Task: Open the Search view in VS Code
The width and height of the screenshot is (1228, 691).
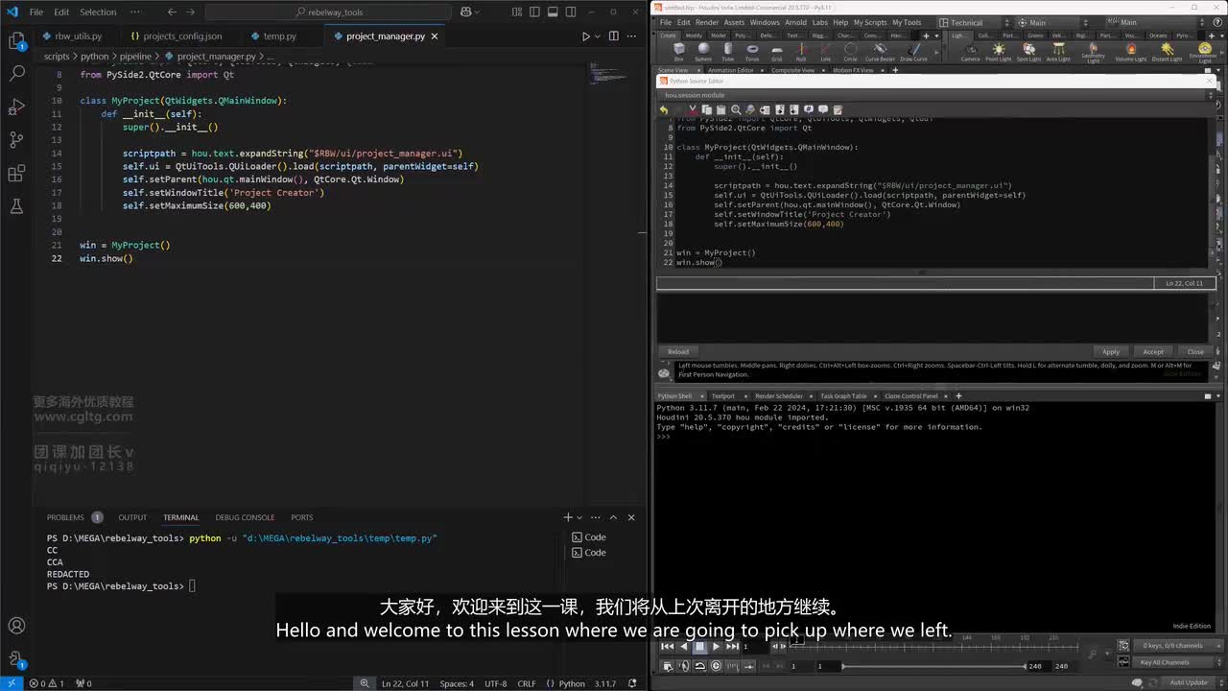Action: (x=16, y=73)
